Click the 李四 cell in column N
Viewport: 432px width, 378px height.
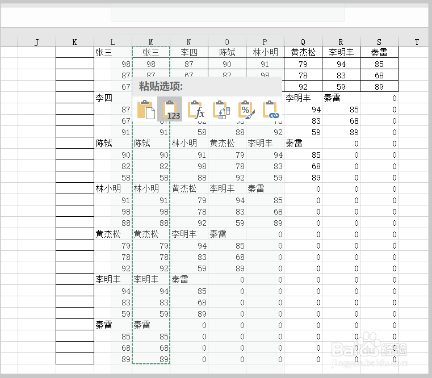(189, 52)
